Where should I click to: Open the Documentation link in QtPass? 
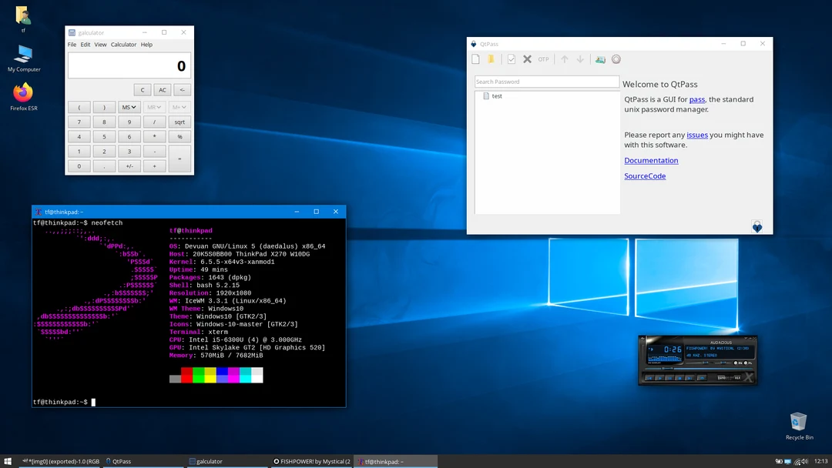pos(651,160)
